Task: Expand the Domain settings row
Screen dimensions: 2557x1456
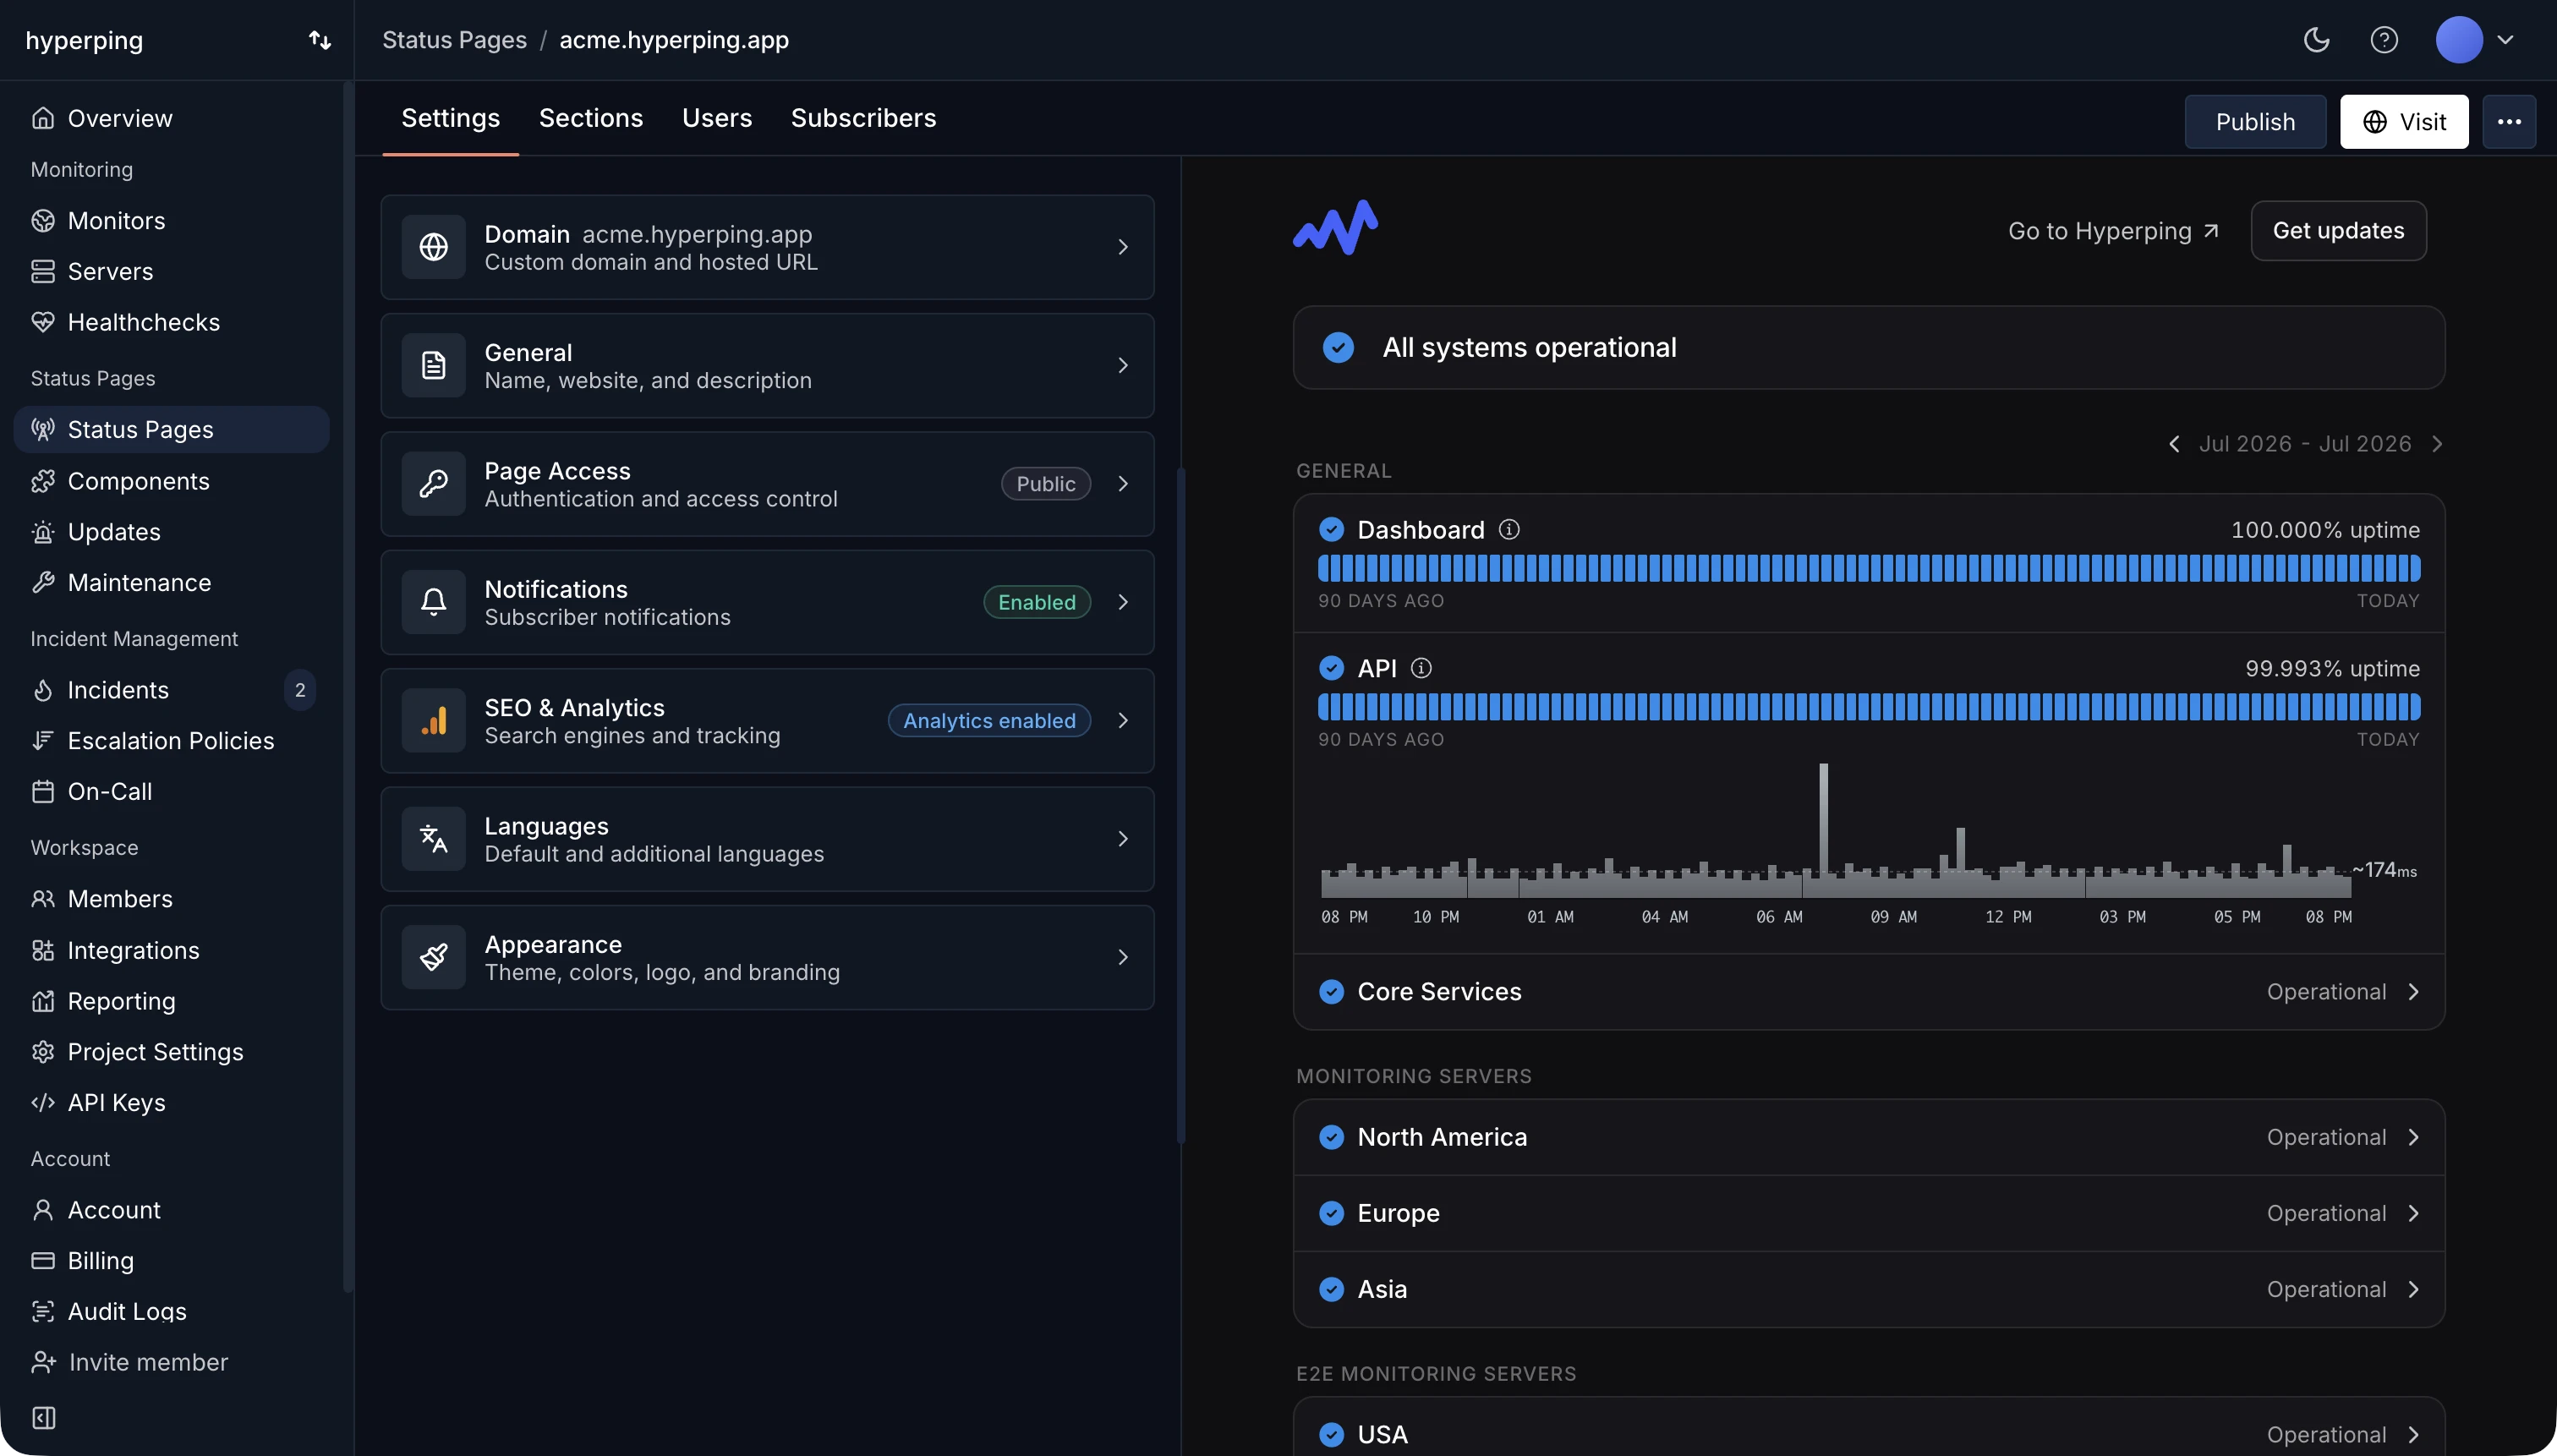Action: (x=767, y=247)
